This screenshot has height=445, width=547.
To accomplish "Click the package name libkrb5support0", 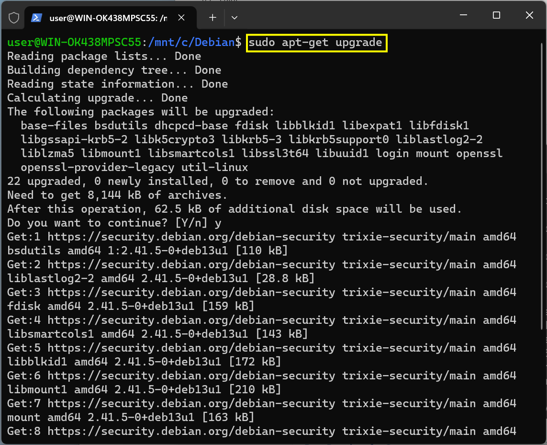I will click(x=339, y=140).
